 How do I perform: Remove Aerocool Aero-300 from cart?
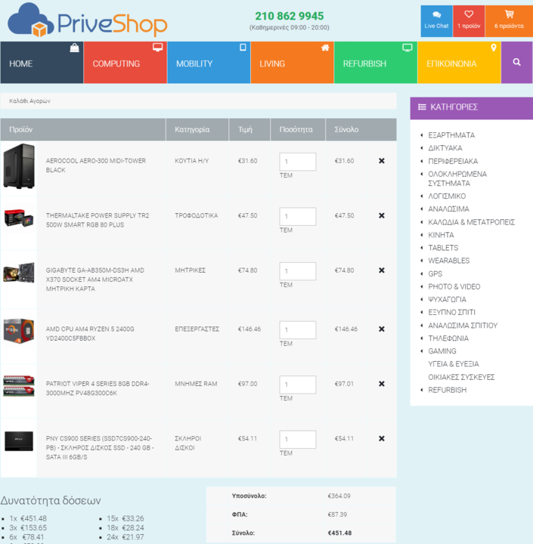click(x=382, y=161)
